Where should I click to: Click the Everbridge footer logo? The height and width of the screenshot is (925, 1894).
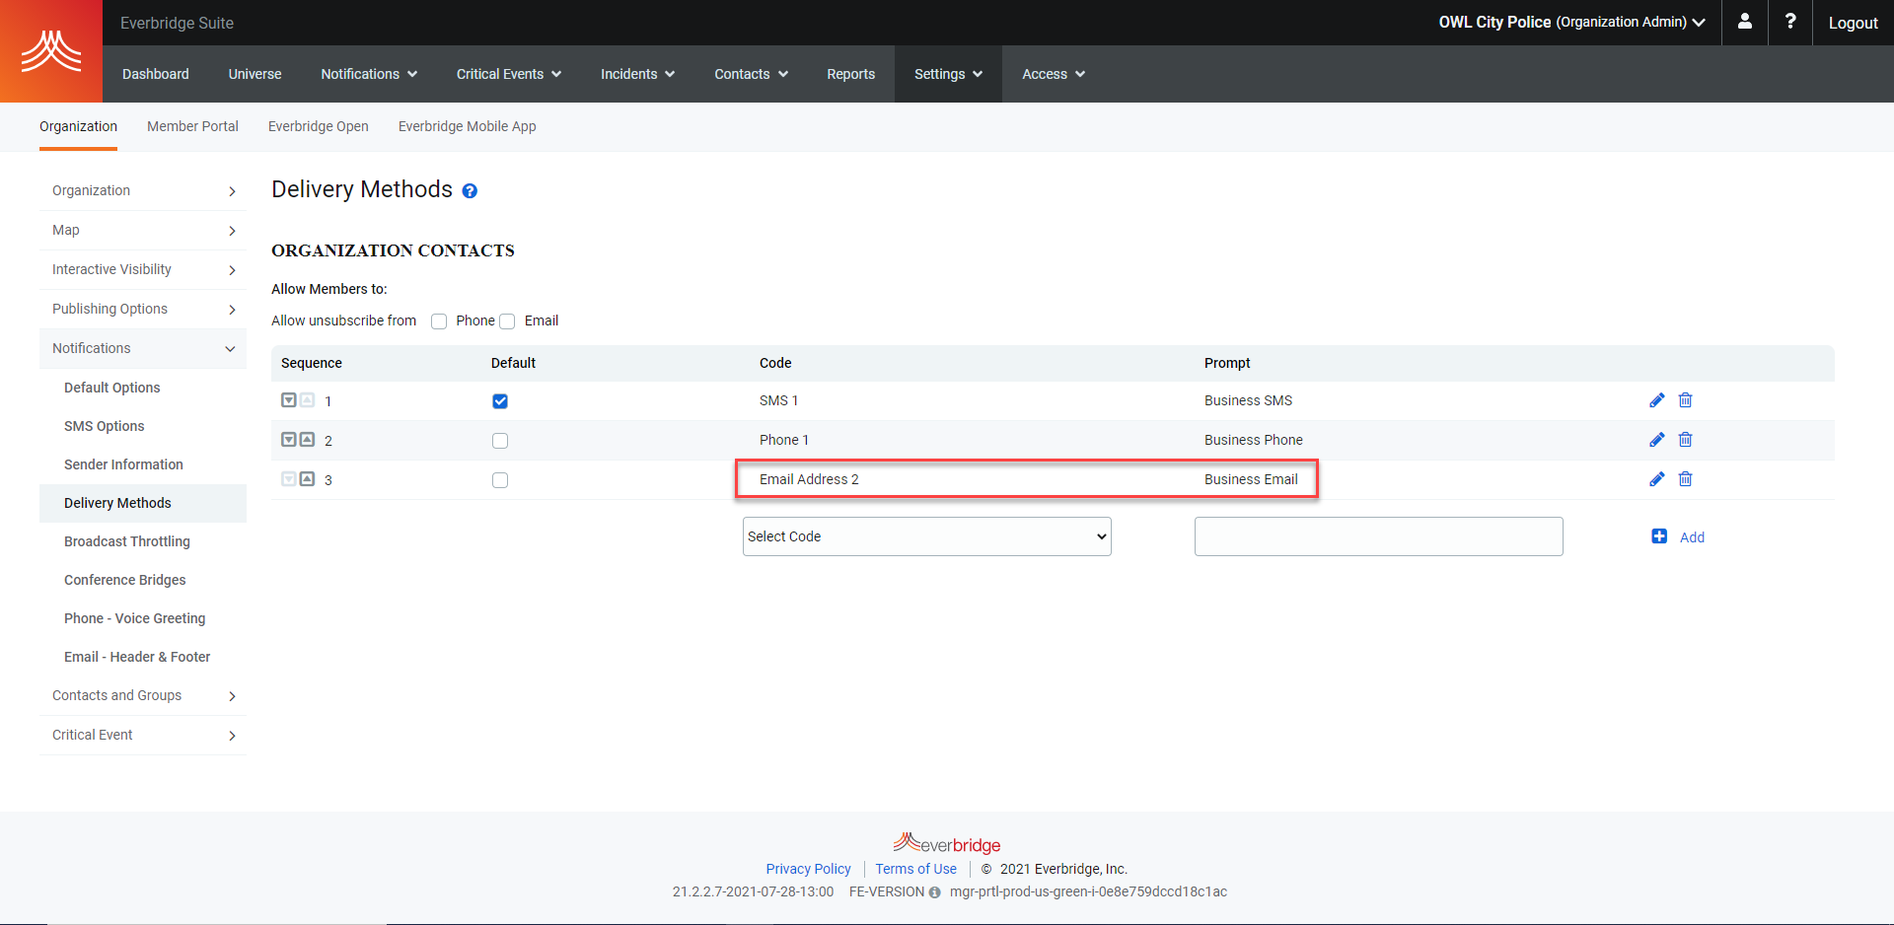tap(947, 843)
